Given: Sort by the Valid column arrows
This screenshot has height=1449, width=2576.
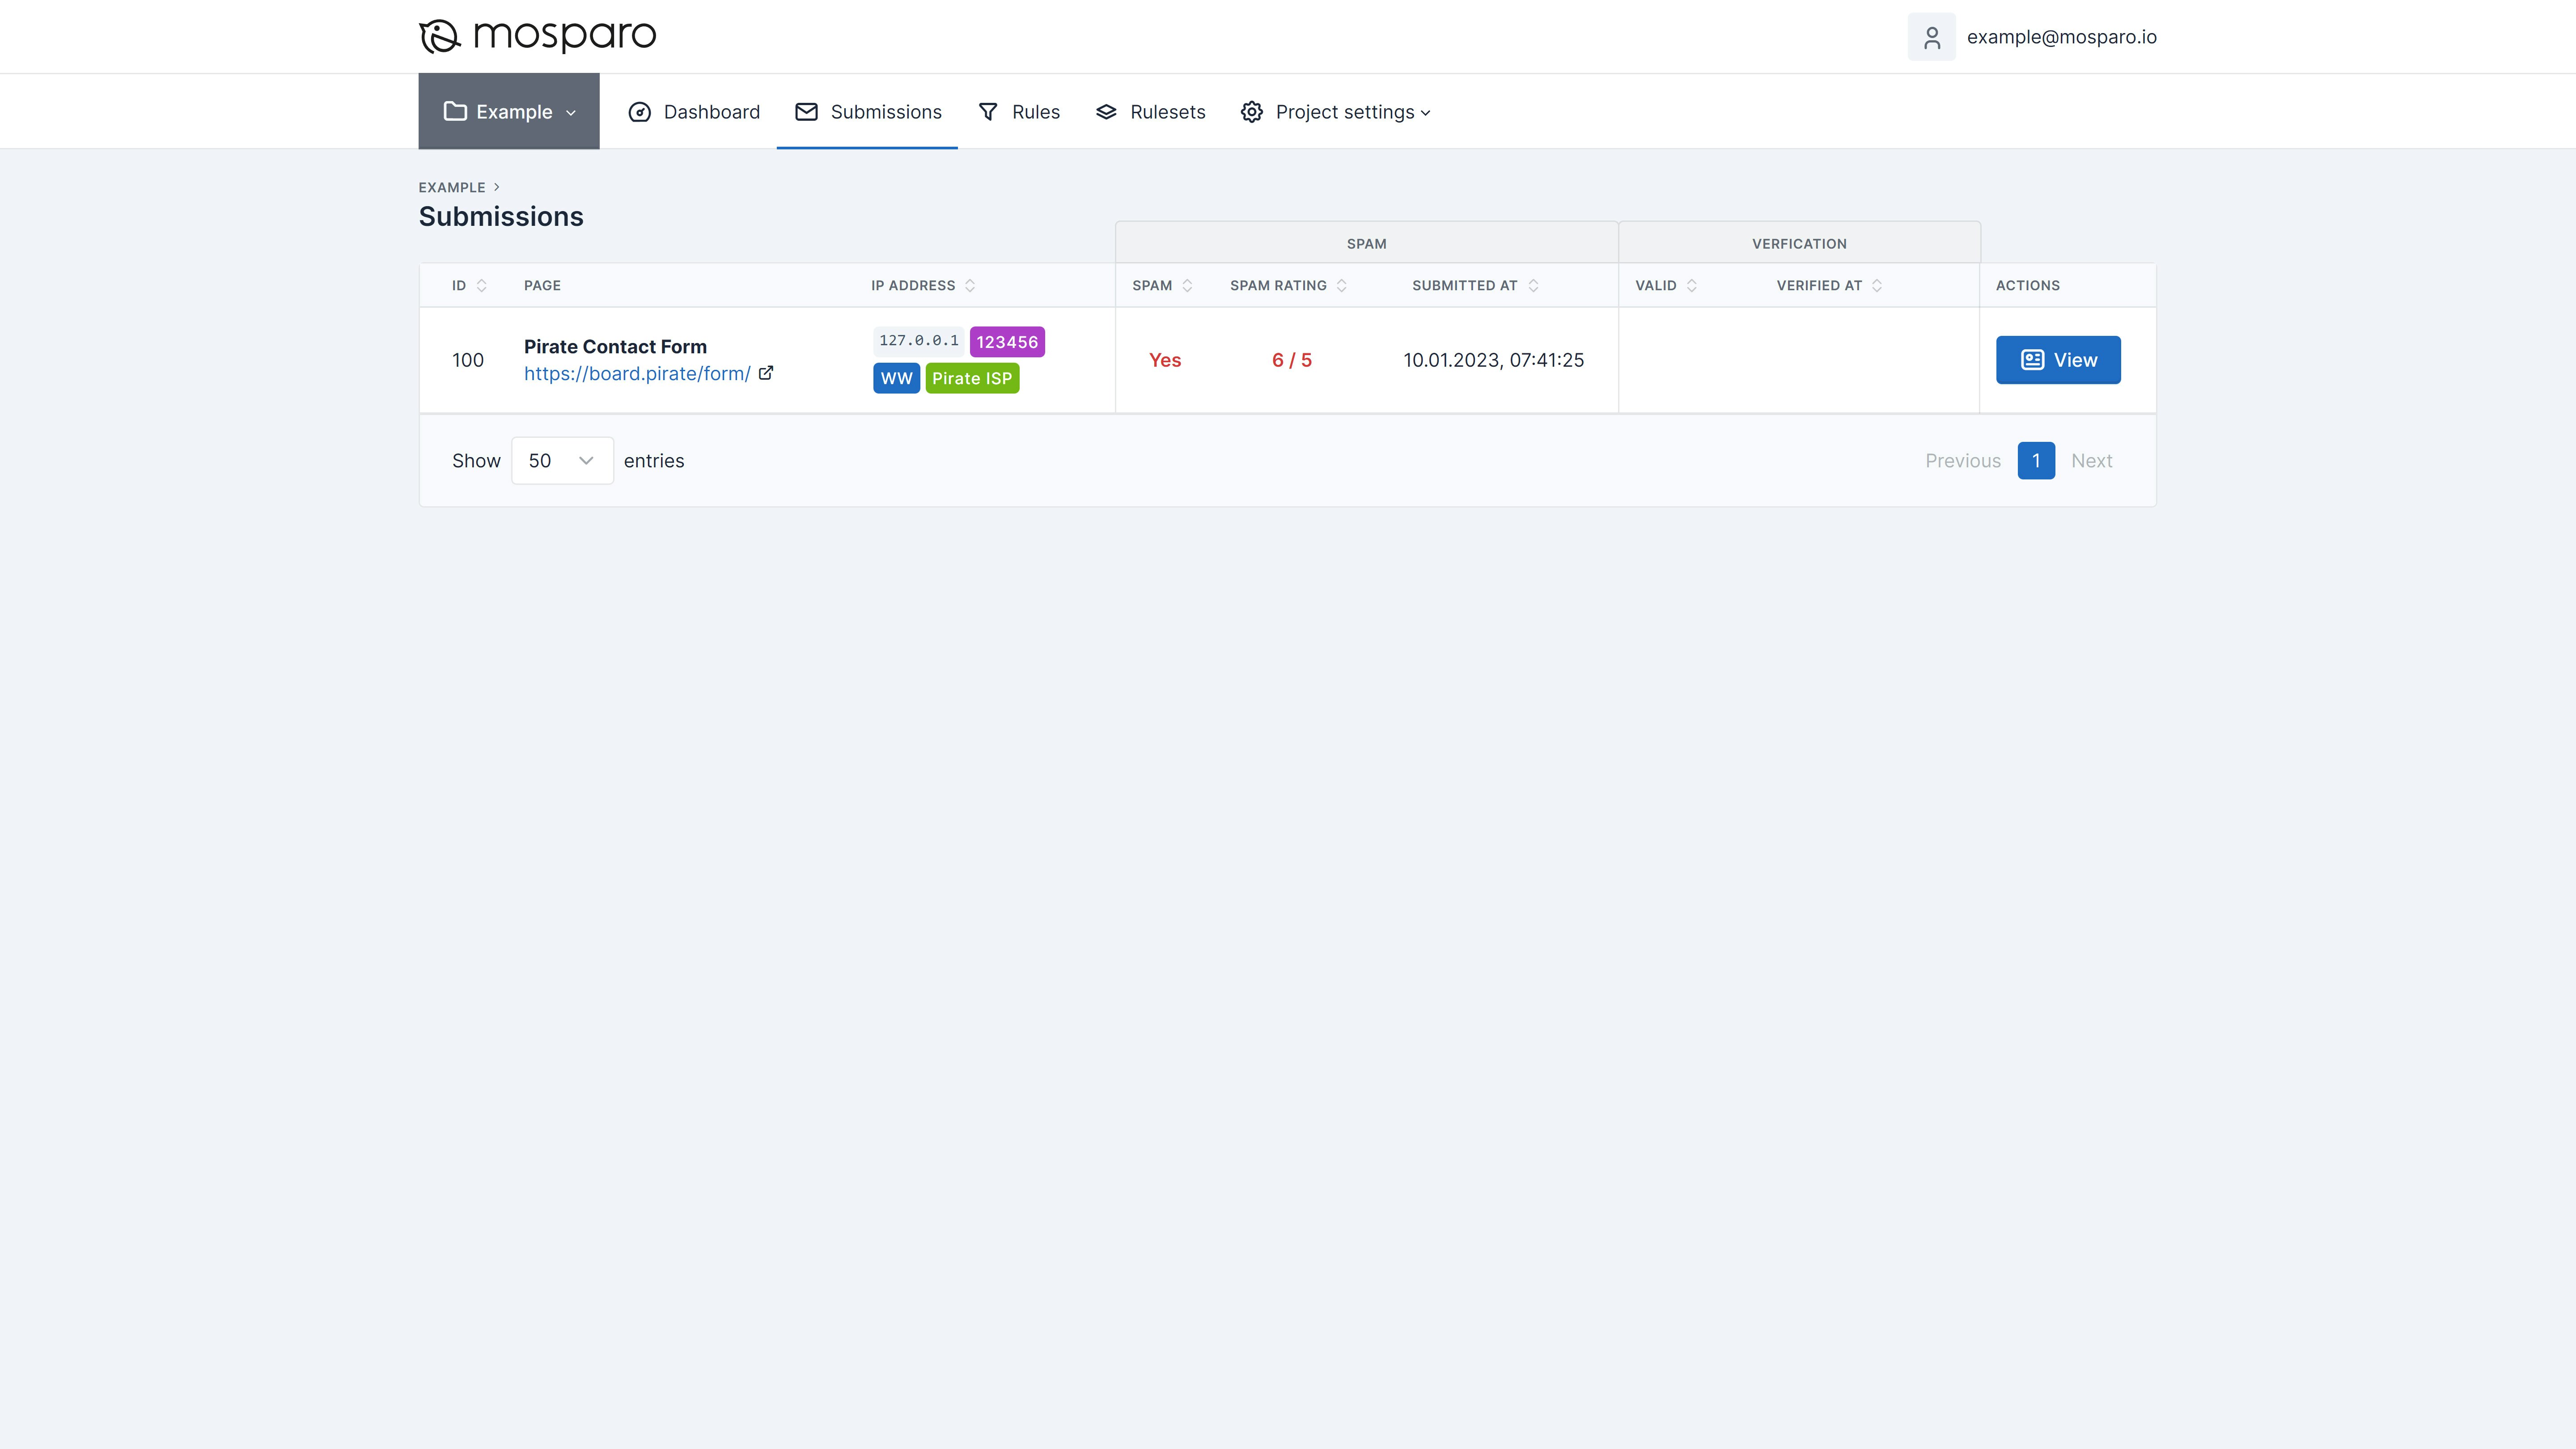Looking at the screenshot, I should [x=1692, y=286].
